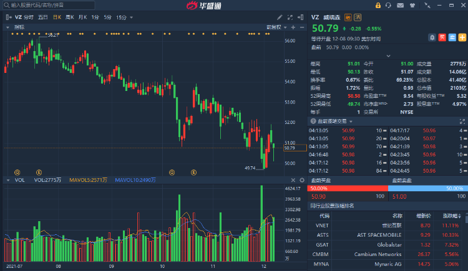Add VZ to watchlist plus button
This screenshot has width=468, height=271.
462,37
